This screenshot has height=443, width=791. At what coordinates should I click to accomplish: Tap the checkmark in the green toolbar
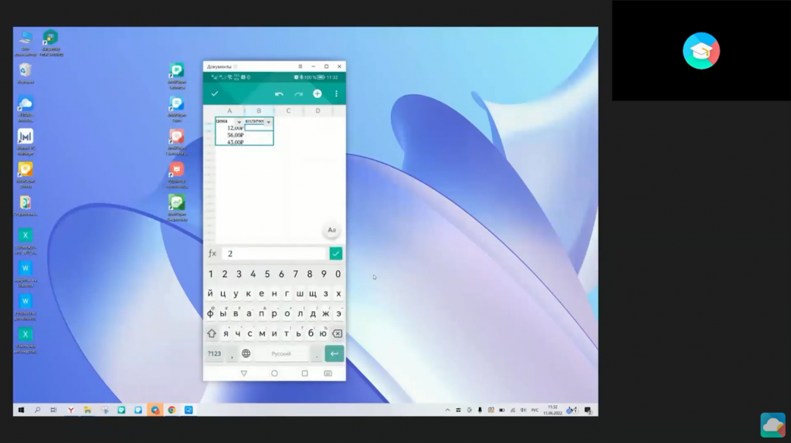[215, 93]
